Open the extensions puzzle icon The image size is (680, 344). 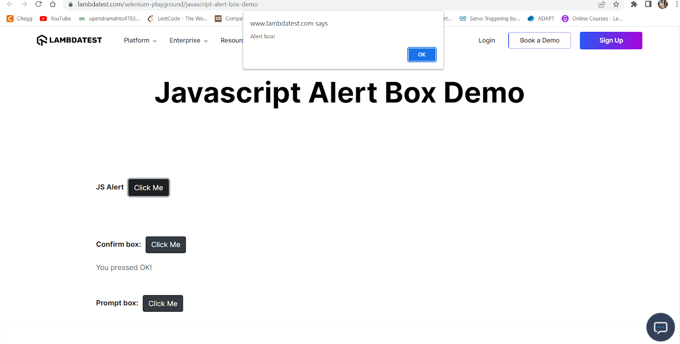pos(634,4)
